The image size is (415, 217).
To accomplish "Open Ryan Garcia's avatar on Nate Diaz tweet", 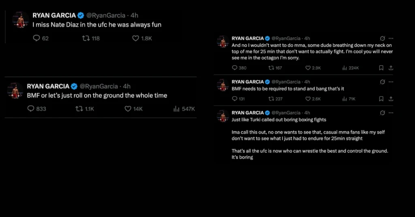I will point(19,19).
